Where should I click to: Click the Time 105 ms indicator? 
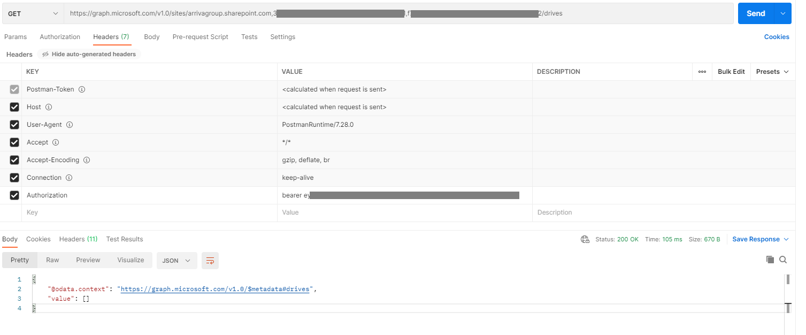pyautogui.click(x=664, y=239)
